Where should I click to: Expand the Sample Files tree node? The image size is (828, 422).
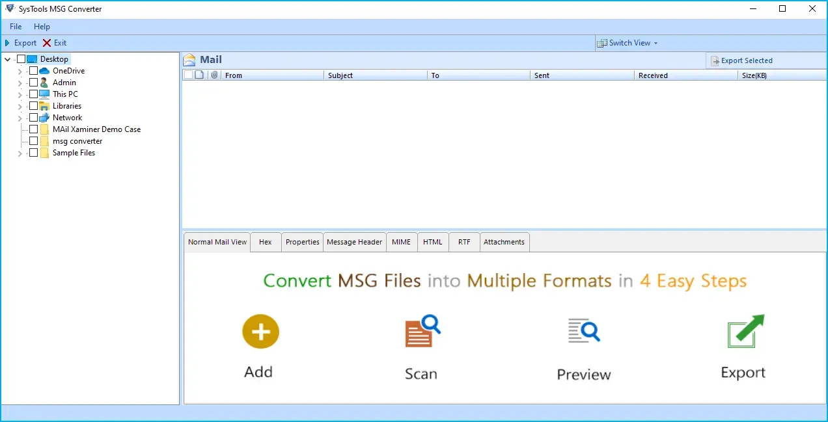tap(20, 153)
